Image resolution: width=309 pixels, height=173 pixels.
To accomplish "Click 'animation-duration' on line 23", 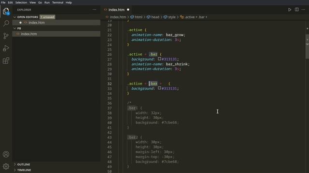I will click(151, 40).
